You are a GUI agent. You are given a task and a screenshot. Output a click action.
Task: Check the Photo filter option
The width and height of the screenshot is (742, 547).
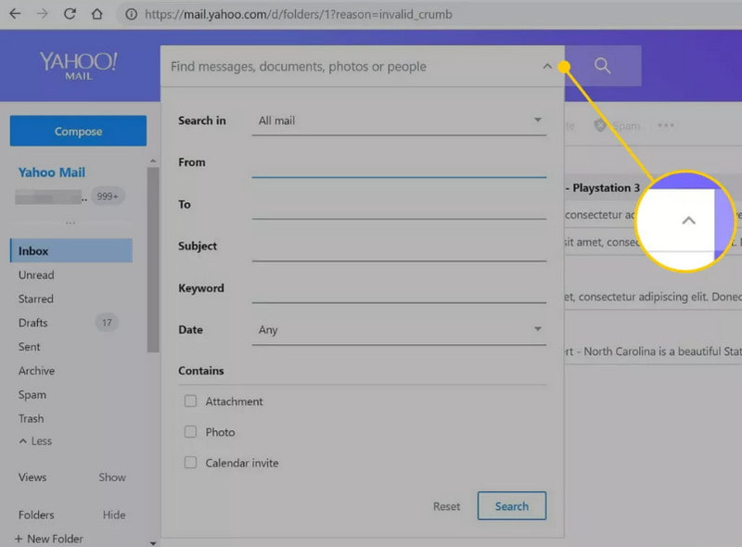coord(190,432)
